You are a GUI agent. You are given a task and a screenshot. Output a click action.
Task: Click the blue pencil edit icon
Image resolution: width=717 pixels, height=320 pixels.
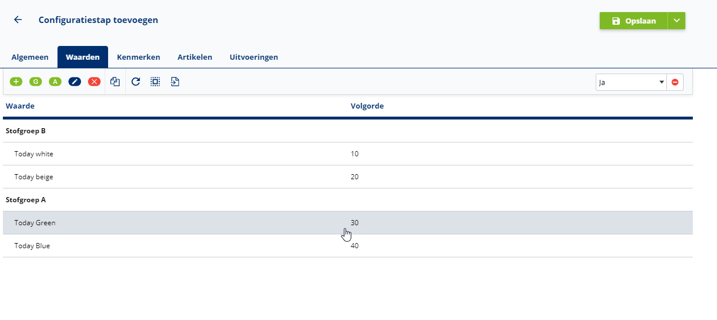(75, 82)
